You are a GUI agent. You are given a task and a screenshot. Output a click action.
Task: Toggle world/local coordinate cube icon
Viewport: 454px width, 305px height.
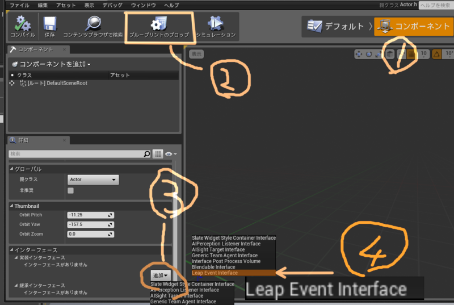390,54
